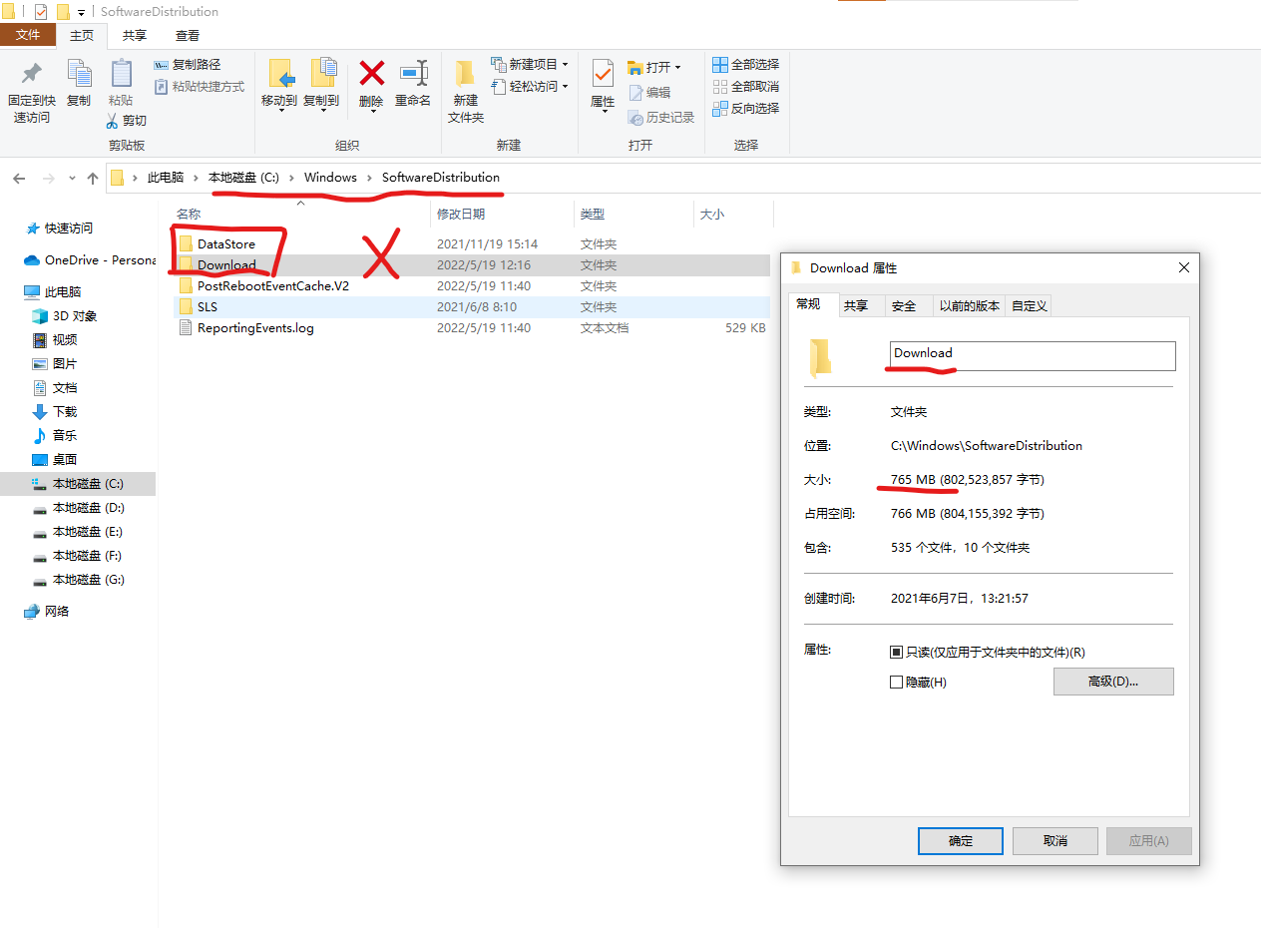Open the File (文件) ribbon tab

click(x=28, y=35)
